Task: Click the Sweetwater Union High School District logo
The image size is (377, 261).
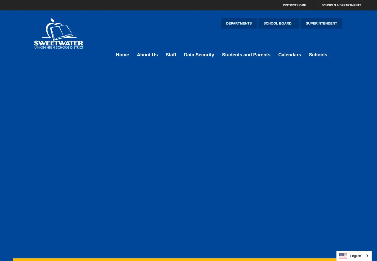Action: click(59, 34)
